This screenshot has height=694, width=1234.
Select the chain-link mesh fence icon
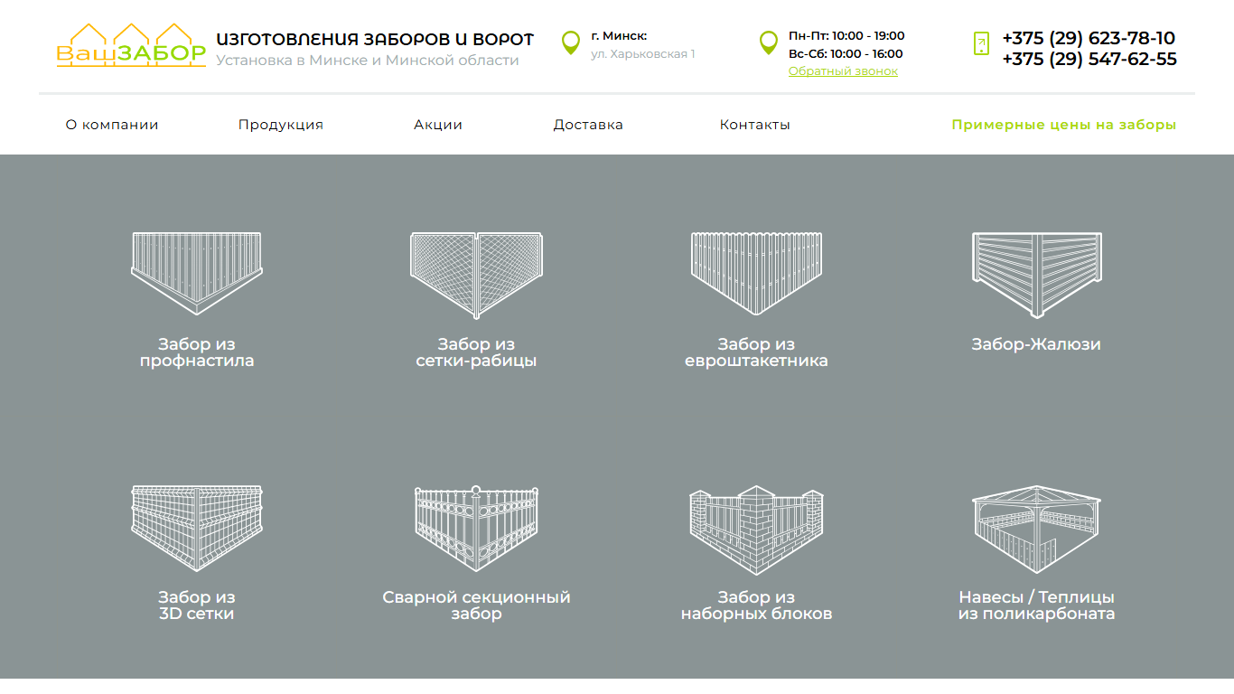coord(476,275)
